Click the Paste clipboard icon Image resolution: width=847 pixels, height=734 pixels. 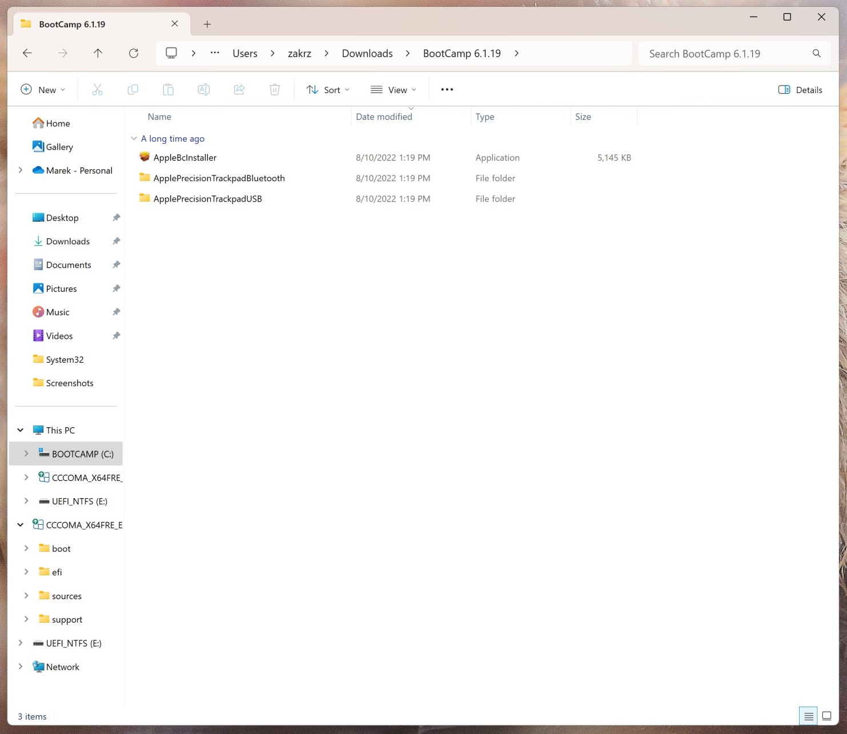coord(168,90)
